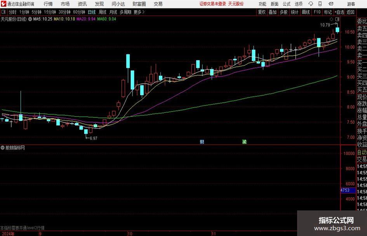Click the 多股 multi-stock button
Screen dimensions: 367x236
click(284, 12)
